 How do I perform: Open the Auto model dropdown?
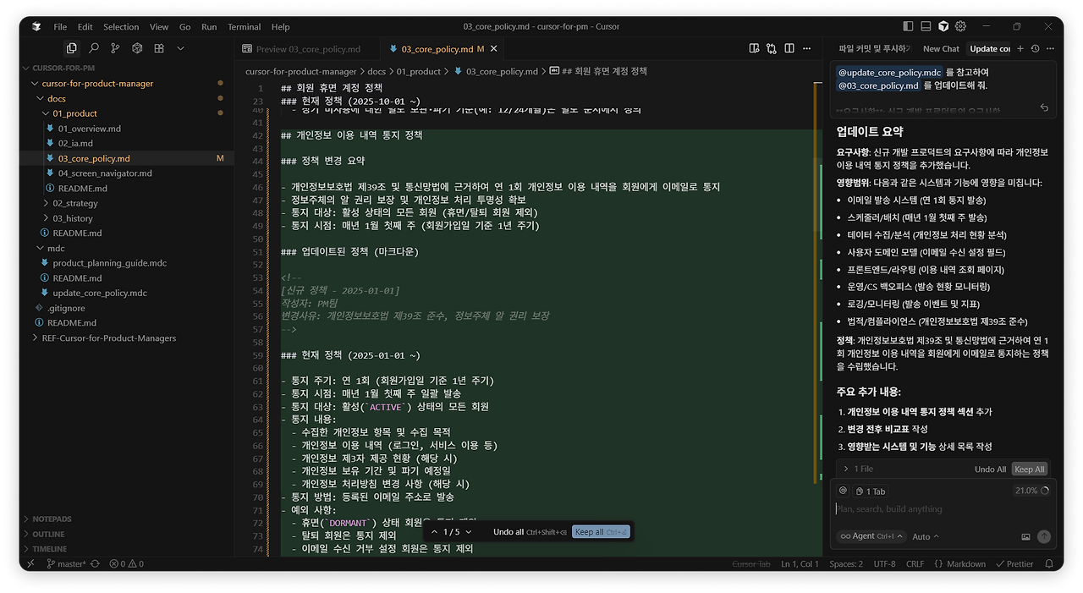pos(926,536)
